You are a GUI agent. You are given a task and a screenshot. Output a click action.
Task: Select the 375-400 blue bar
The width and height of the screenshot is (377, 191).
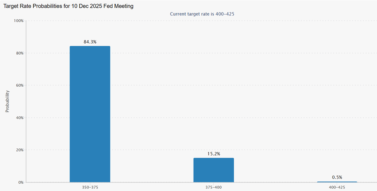(x=214, y=170)
